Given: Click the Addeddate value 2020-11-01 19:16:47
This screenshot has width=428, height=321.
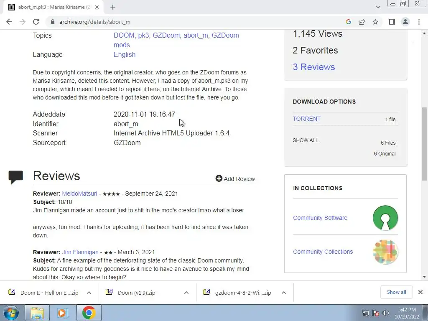Looking at the screenshot, I should pos(144,114).
